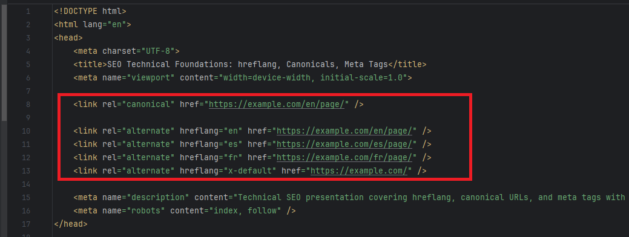Image resolution: width=629 pixels, height=237 pixels.
Task: Click the hreflang="fr" attribute
Action: pos(211,157)
